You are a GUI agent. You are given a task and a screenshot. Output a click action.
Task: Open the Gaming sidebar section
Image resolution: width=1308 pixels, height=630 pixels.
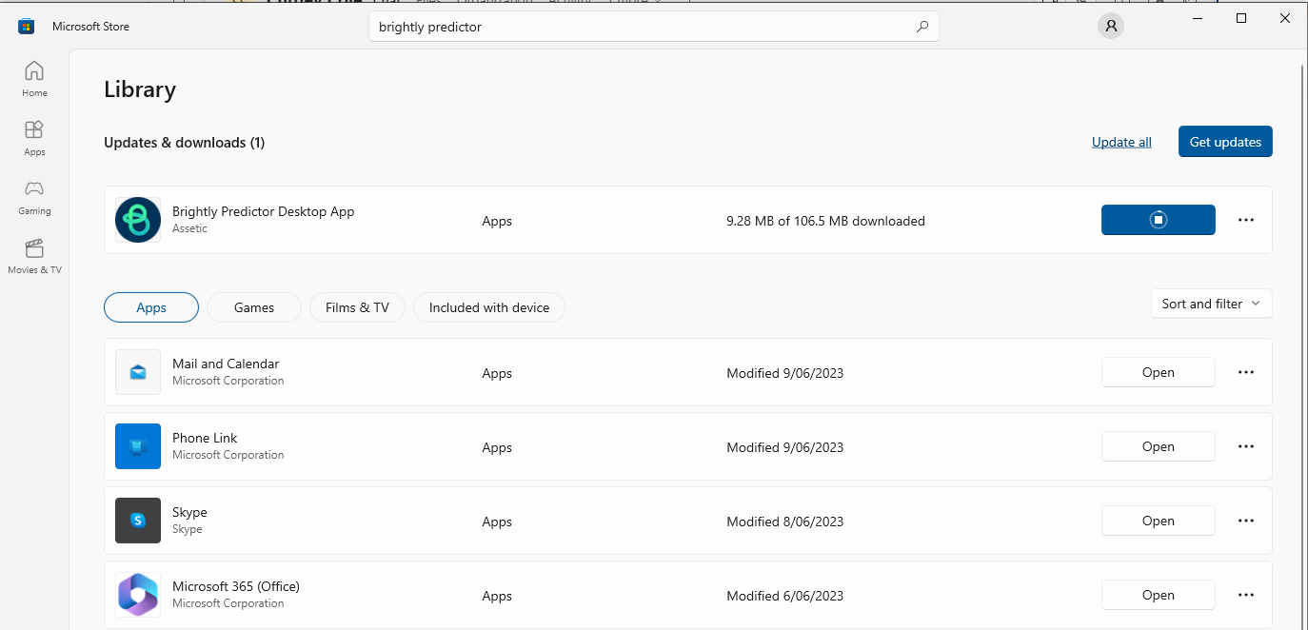click(34, 197)
